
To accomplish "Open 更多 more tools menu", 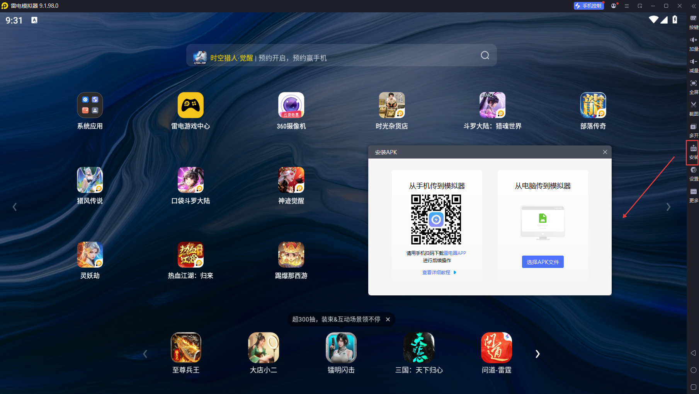I will tap(694, 196).
